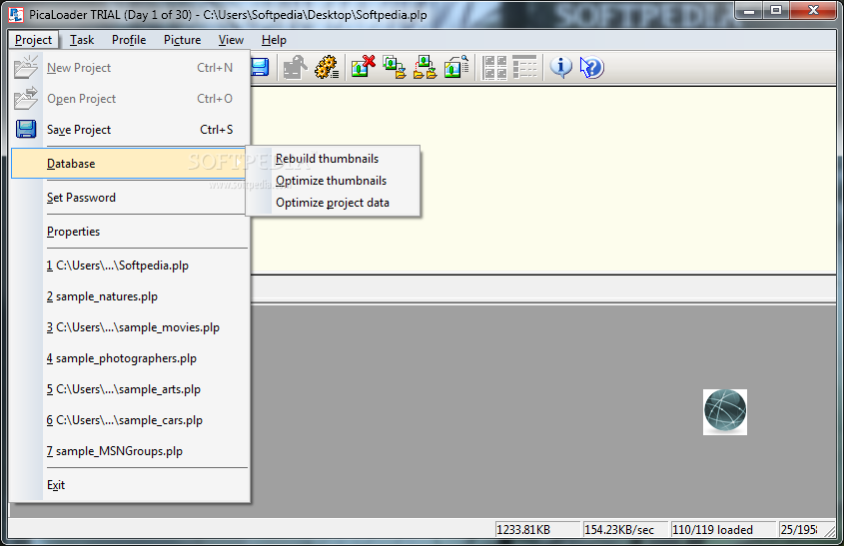844x546 pixels.
Task: Open settings via the gold gears icon
Action: pos(327,67)
